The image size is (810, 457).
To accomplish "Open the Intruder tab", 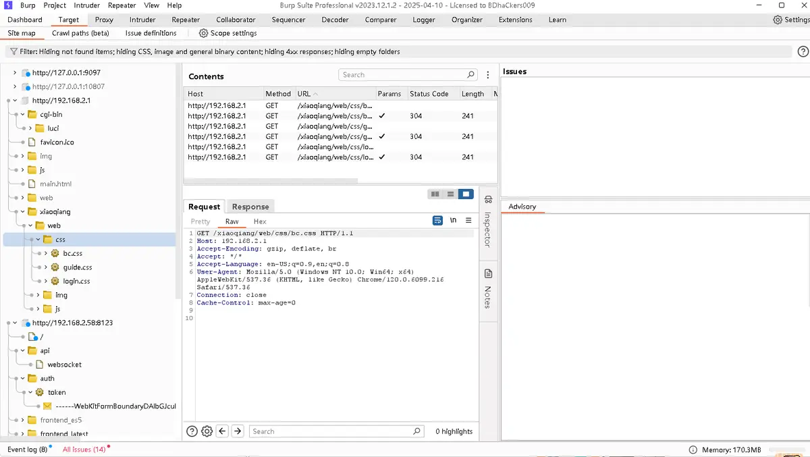I will [142, 20].
